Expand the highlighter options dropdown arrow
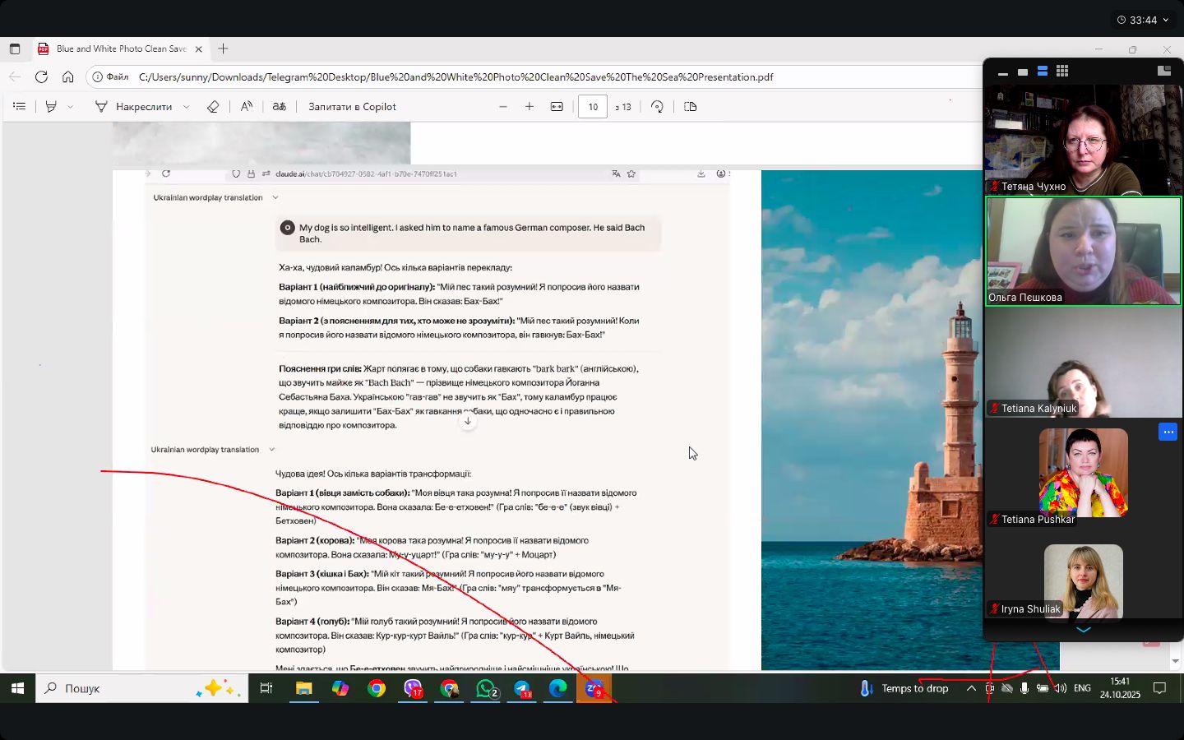1184x740 pixels. click(71, 107)
